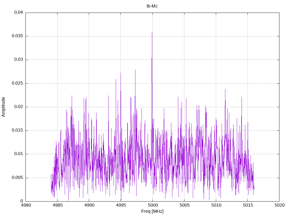Click the plot title 'Ib-Mc'
The image size is (287, 215).
pos(152,6)
